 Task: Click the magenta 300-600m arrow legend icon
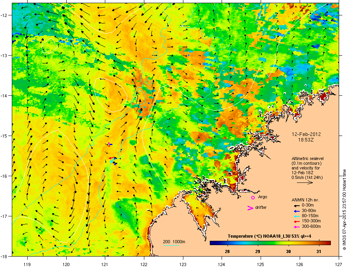pos(296,227)
